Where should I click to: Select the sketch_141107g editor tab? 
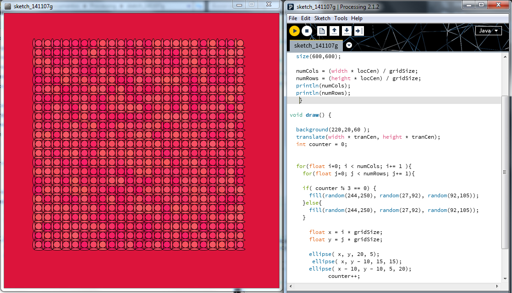316,46
